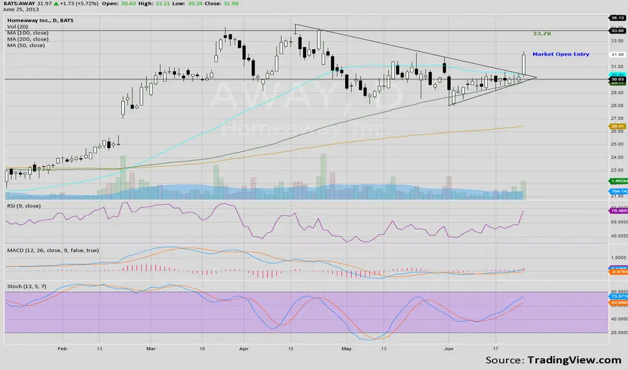Click the Low: 30.24 value
This screenshot has height=370, width=628.
click(187, 3)
